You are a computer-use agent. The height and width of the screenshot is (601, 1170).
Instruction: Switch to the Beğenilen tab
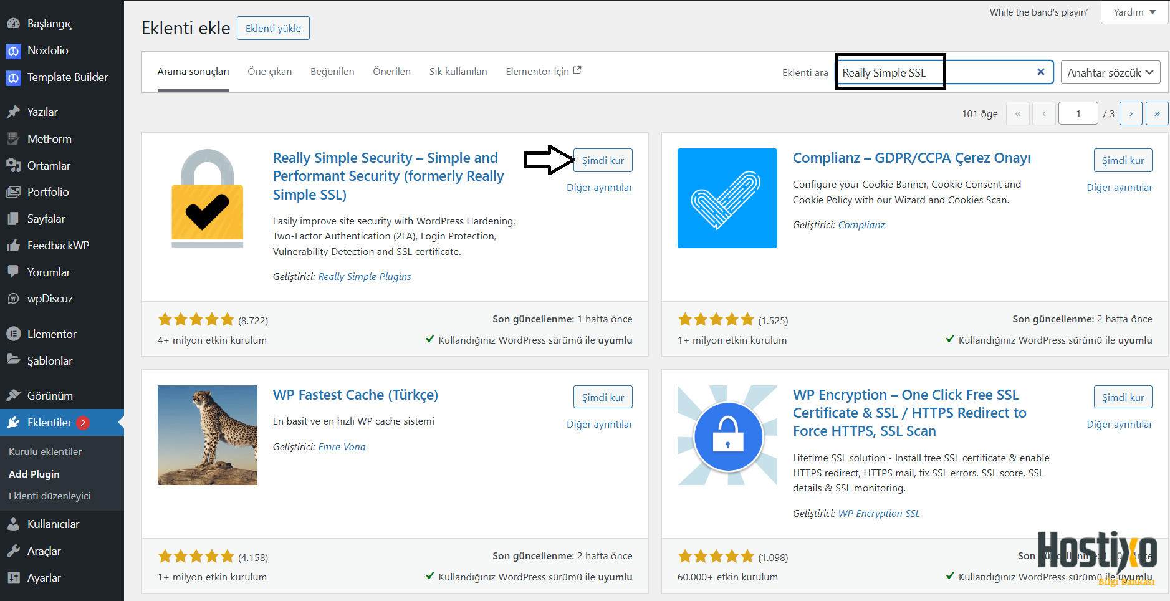332,72
